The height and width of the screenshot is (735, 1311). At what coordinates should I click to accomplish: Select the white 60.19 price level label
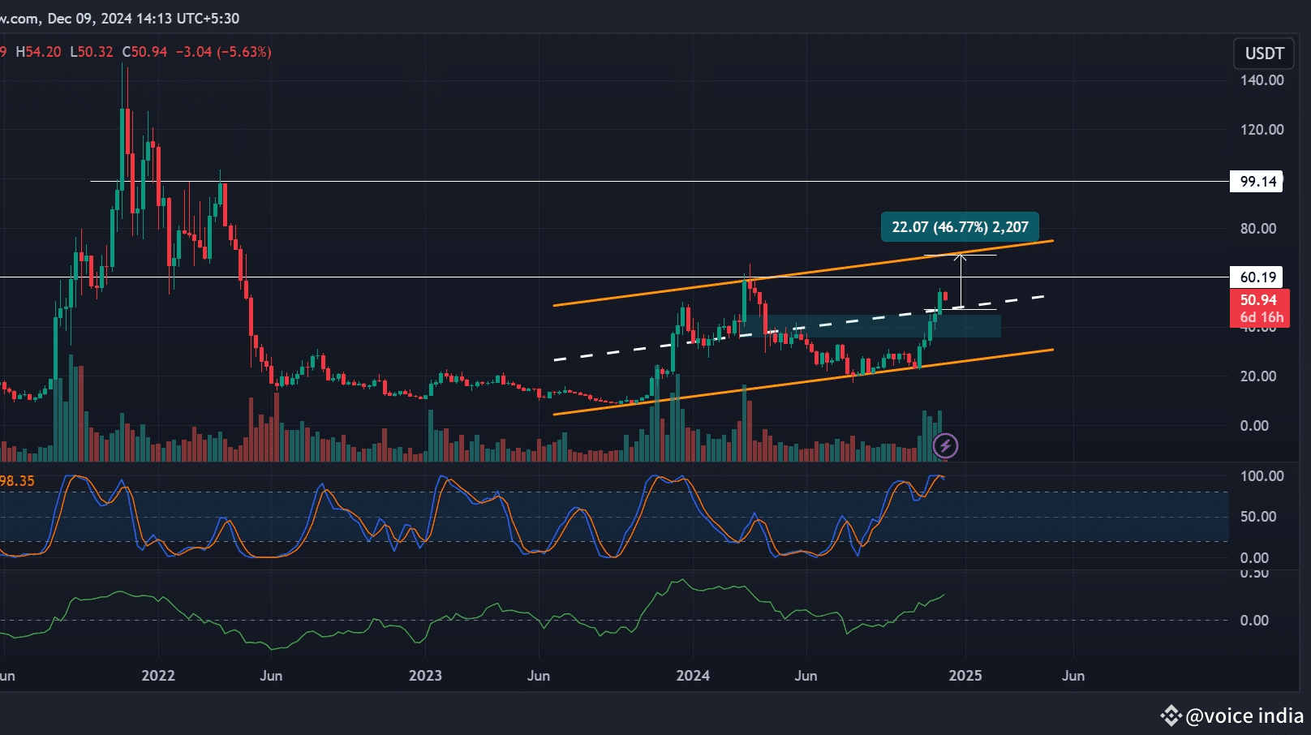(1260, 277)
